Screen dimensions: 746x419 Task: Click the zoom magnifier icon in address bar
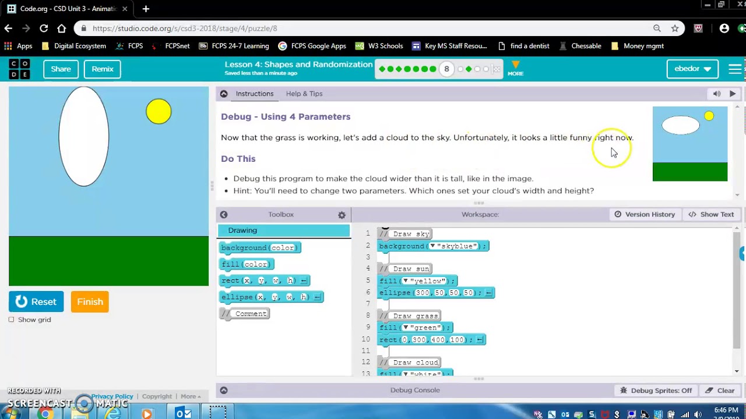(x=657, y=28)
